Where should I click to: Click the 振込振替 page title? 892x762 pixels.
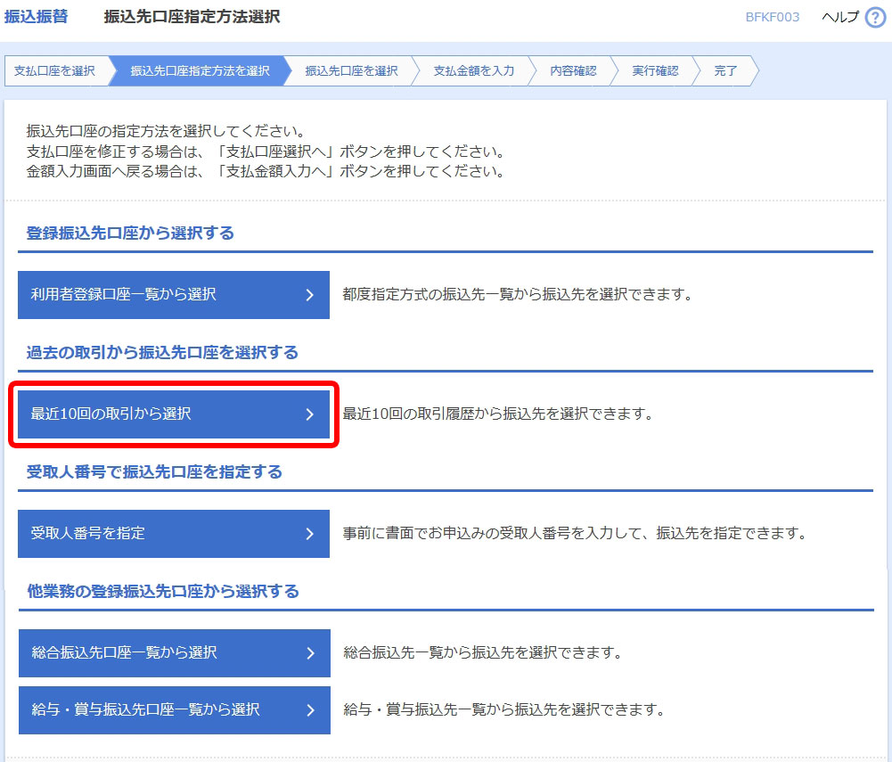tap(37, 17)
